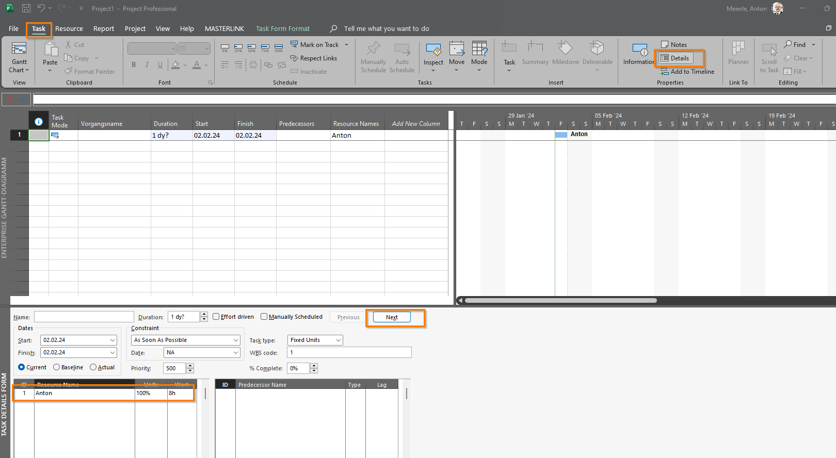The height and width of the screenshot is (458, 836).
Task: Click the Undo arrow in title bar
Action: pyautogui.click(x=41, y=8)
